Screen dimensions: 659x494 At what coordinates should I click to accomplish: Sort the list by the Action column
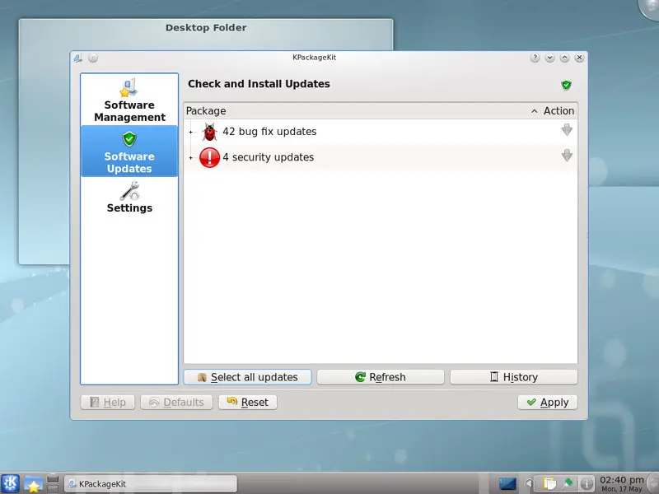(x=559, y=111)
